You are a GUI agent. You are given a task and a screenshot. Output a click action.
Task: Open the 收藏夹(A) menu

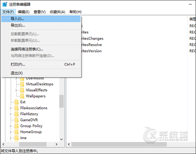[57, 12]
